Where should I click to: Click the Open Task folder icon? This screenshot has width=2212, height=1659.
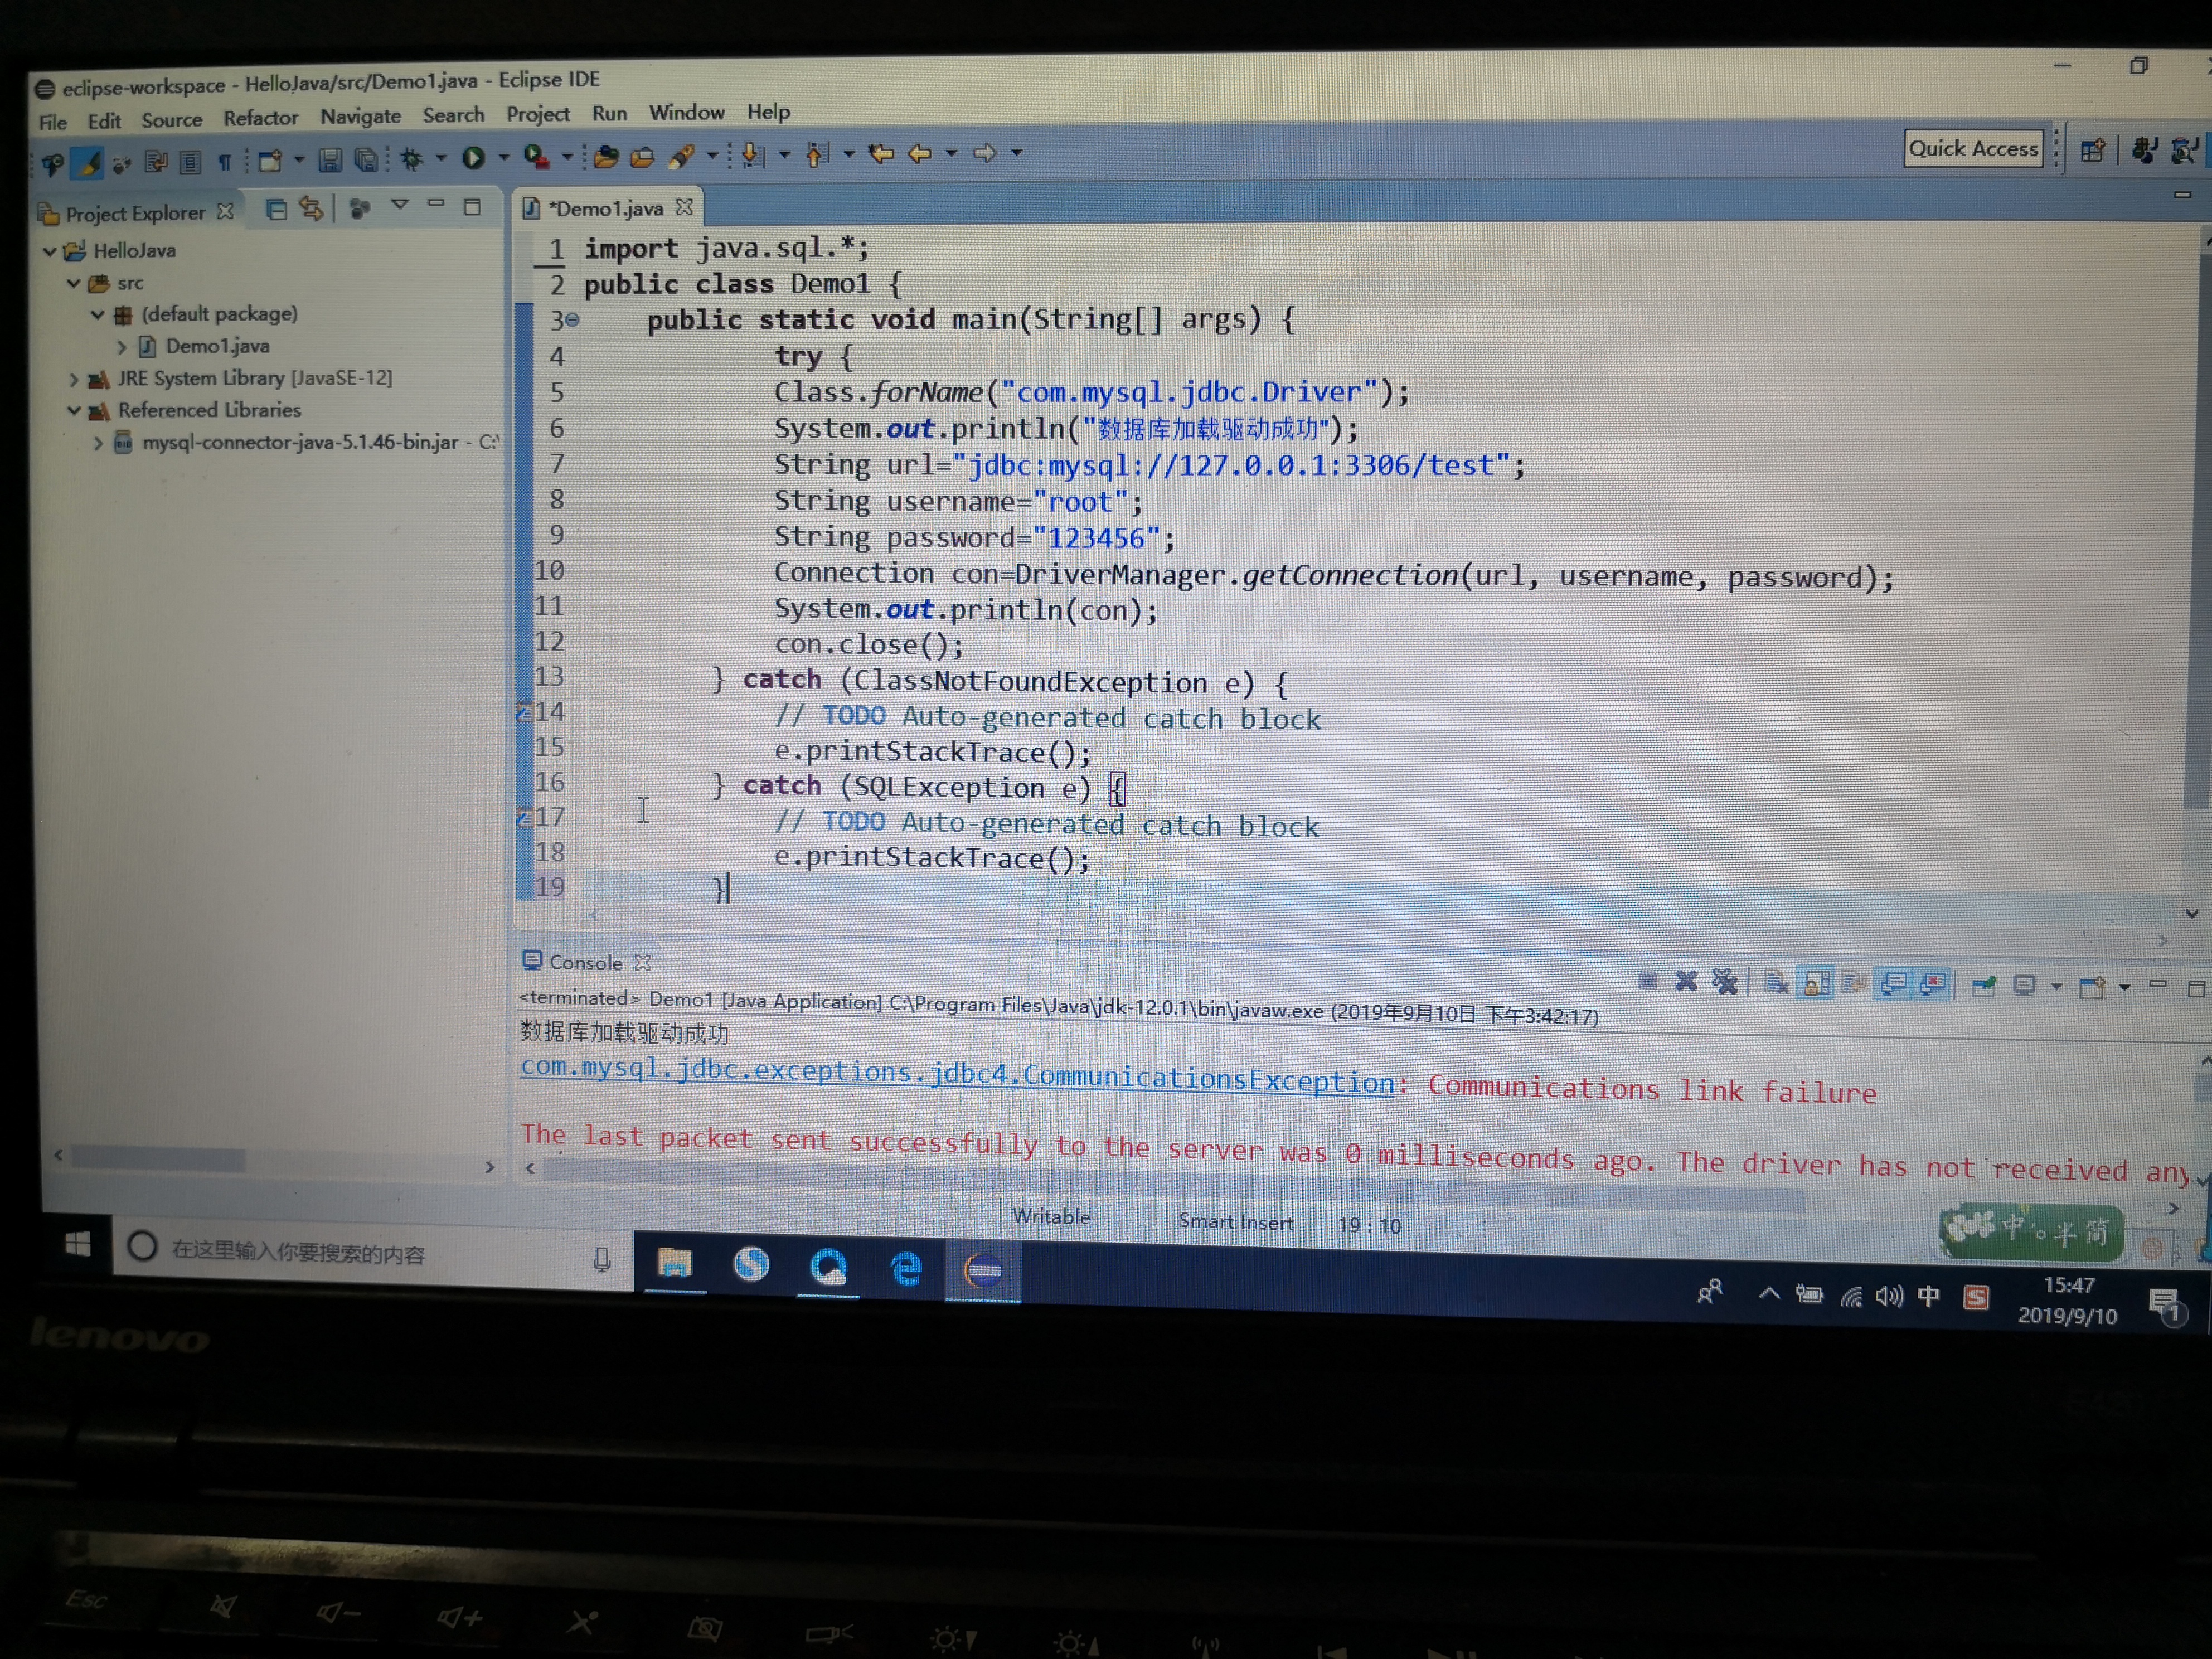coord(642,156)
